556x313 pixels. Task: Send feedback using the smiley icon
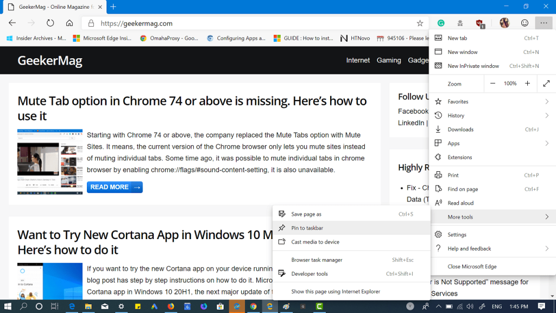[x=525, y=23]
